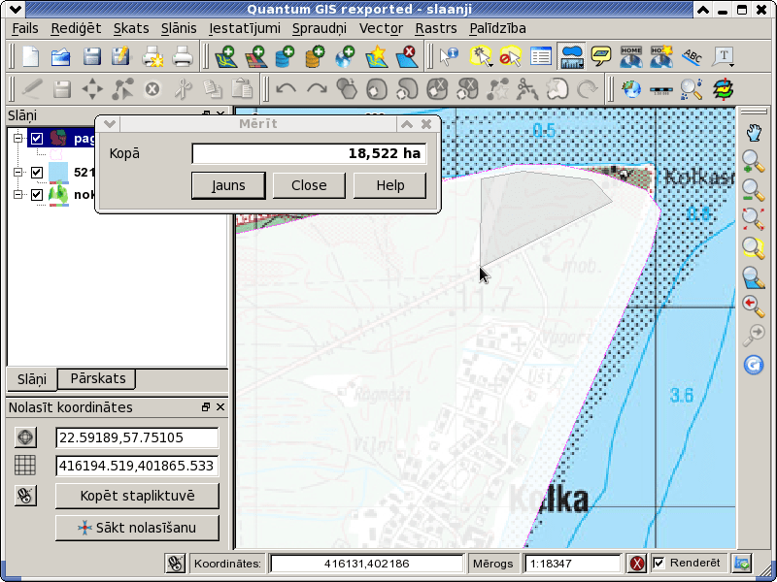Select the Identify Features tool
Screen dimensions: 777x582
(449, 56)
